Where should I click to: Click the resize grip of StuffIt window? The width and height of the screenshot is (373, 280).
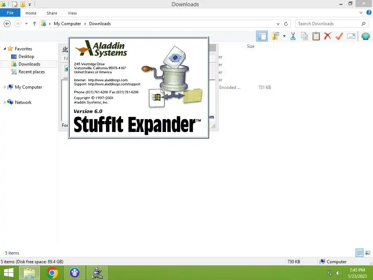click(213, 126)
